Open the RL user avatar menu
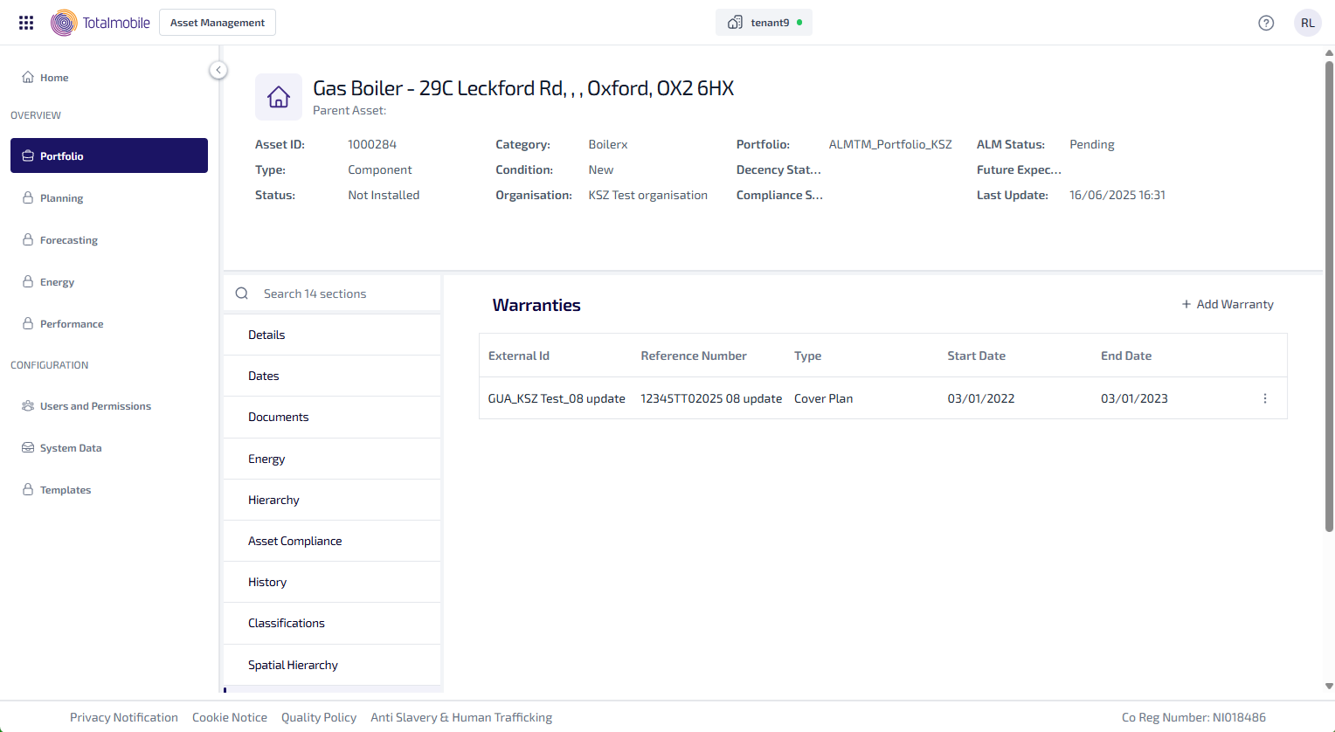Viewport: 1335px width, 732px height. 1307,23
